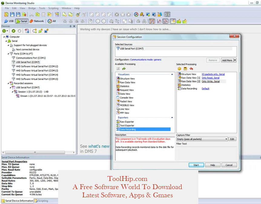Open the 'IO packets only, Serial' link
261x204 pixels.
pos(213,74)
